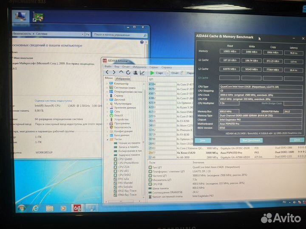The height and width of the screenshot is (229, 306).
Task: Select the FPU Julia benchmark
Action: (x=124, y=179)
